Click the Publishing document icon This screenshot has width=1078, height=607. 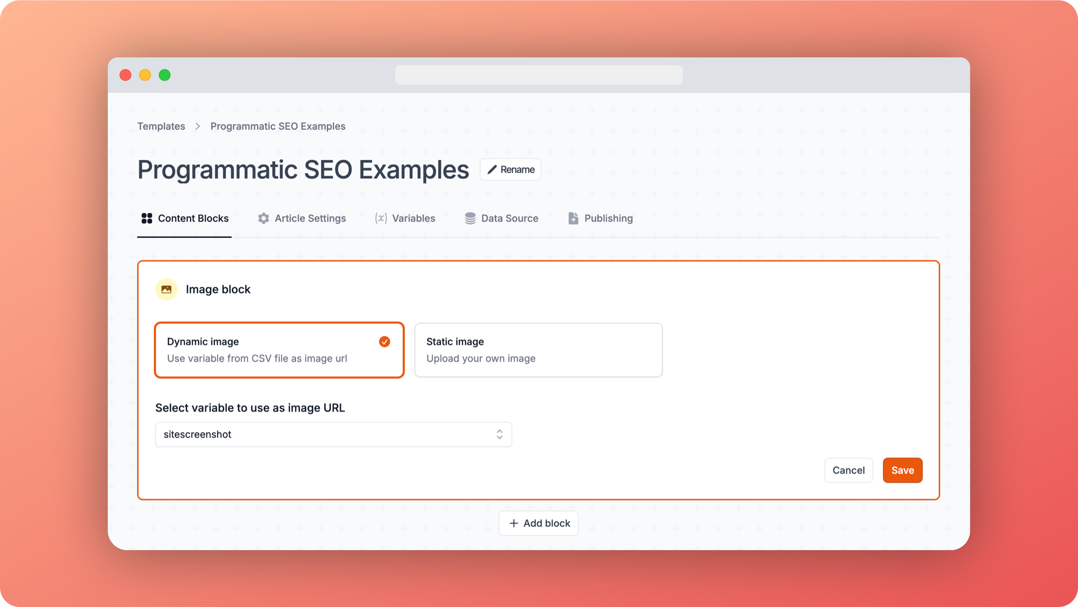coord(573,218)
